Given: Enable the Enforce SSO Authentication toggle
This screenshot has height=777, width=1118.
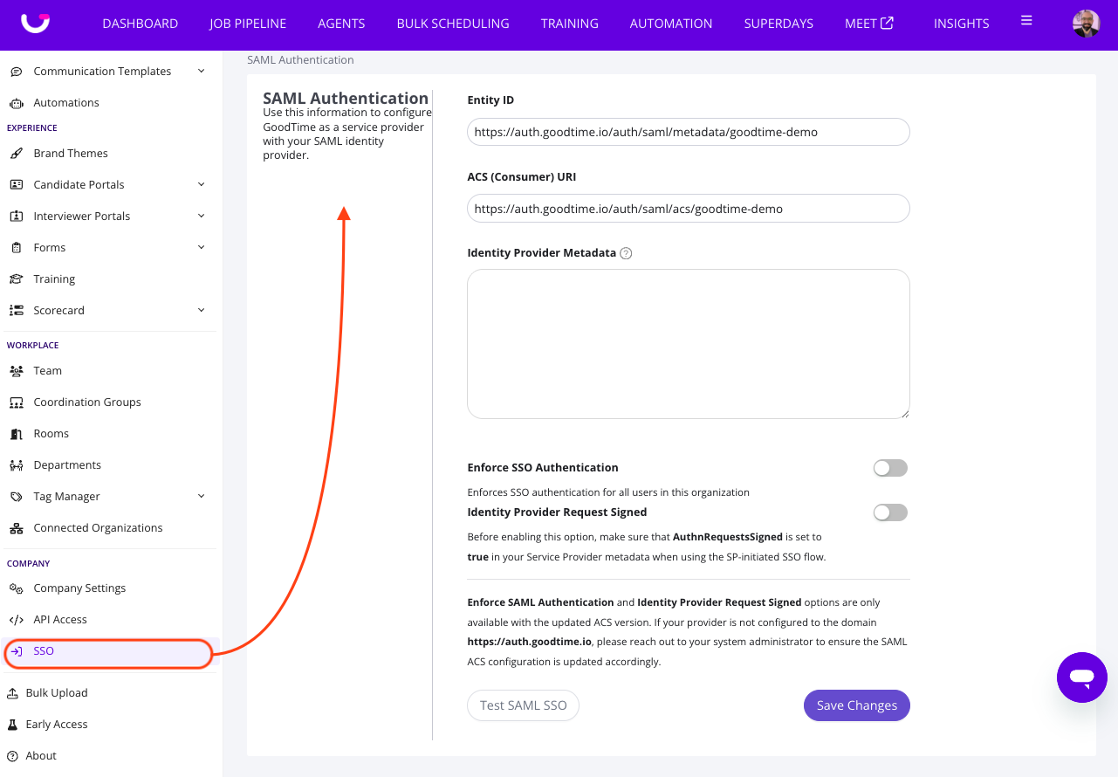Looking at the screenshot, I should tap(890, 469).
